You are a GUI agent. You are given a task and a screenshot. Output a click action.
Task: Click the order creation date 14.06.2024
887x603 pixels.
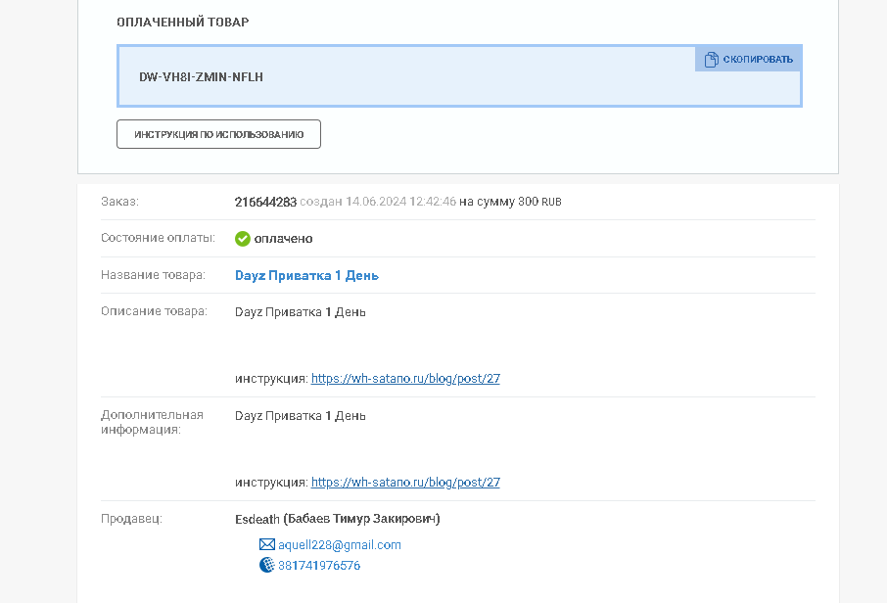click(x=372, y=203)
